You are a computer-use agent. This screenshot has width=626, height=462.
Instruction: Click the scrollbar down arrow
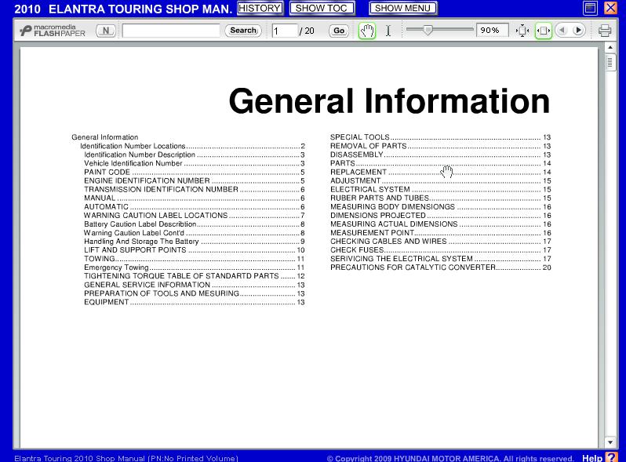[610, 442]
